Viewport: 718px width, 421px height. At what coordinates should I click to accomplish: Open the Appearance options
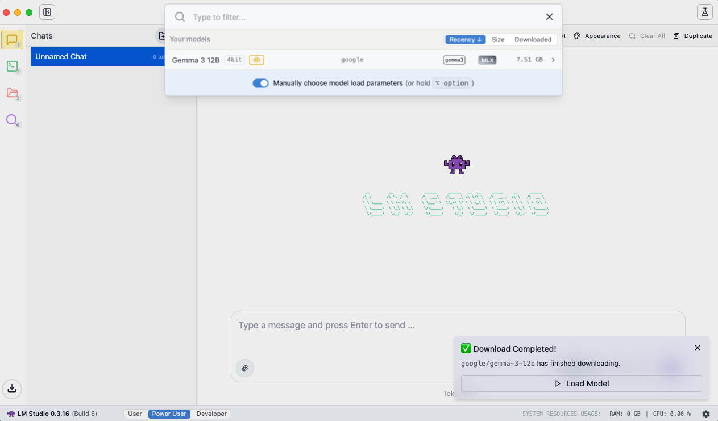597,36
